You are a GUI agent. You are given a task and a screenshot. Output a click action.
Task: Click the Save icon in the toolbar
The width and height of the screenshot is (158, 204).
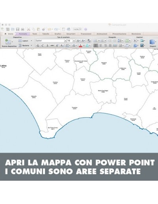tap(18, 29)
